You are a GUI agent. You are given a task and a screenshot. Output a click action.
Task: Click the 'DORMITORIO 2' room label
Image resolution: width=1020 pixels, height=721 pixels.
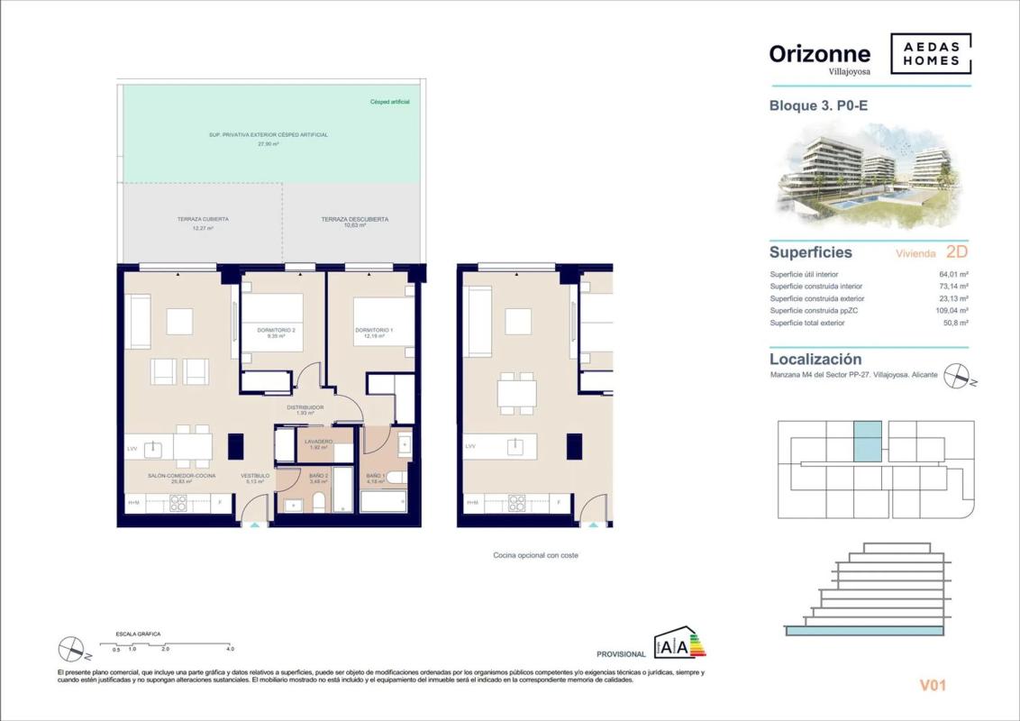point(276,330)
